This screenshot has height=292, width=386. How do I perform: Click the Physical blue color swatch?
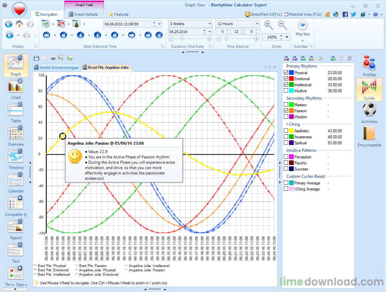(291, 72)
